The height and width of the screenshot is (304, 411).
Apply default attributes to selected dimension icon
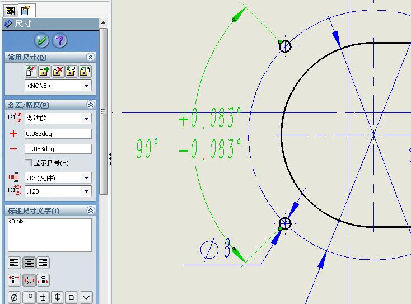pyautogui.click(x=31, y=71)
